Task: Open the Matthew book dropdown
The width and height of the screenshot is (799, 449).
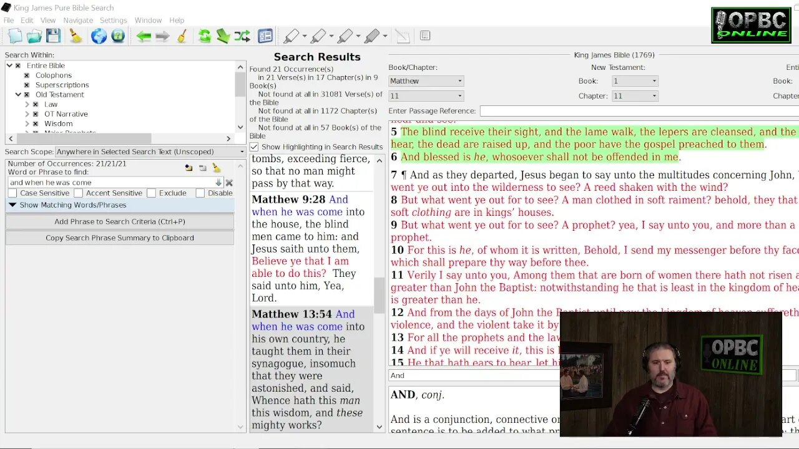Action: click(426, 81)
